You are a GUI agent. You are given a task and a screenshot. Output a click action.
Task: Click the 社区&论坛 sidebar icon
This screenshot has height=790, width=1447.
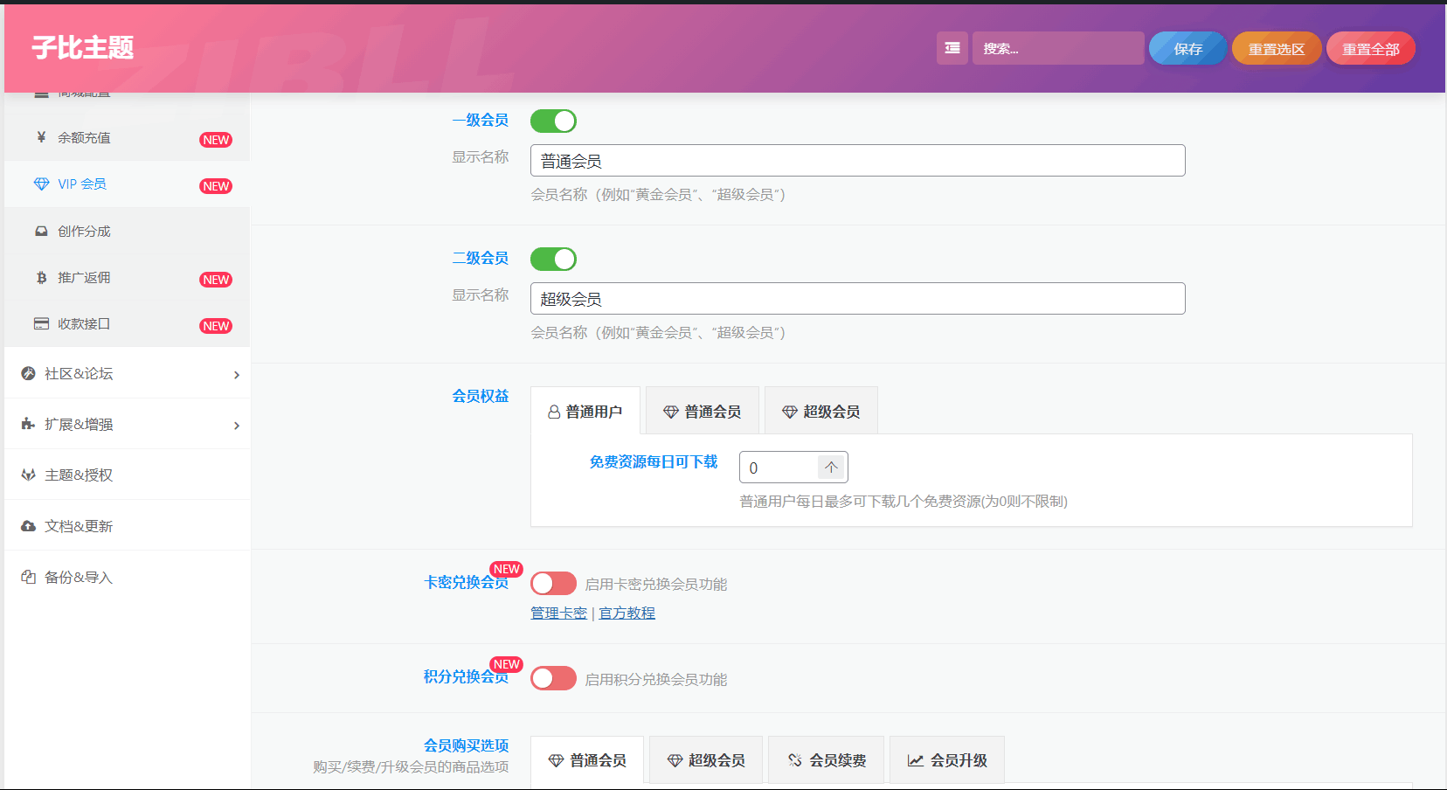[x=28, y=373]
